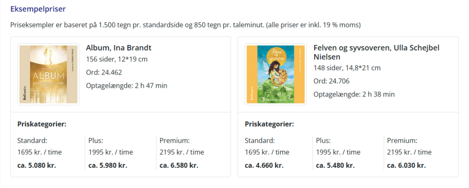Select the "156 sider, 12*19 cm" text

[x=117, y=59]
